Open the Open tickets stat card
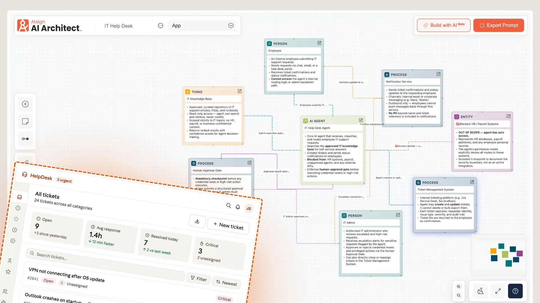The width and height of the screenshot is (540, 303). pyautogui.click(x=57, y=228)
